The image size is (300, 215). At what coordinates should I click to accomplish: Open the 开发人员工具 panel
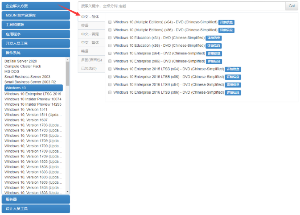[x=35, y=43]
